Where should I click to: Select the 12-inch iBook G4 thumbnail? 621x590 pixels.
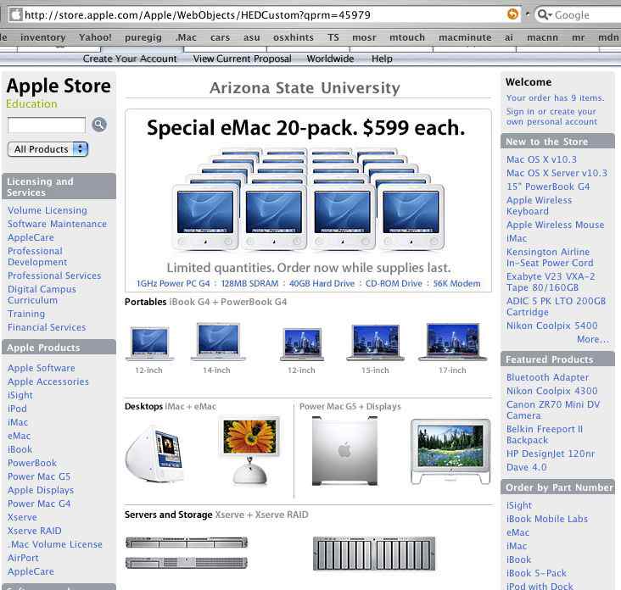tap(149, 344)
